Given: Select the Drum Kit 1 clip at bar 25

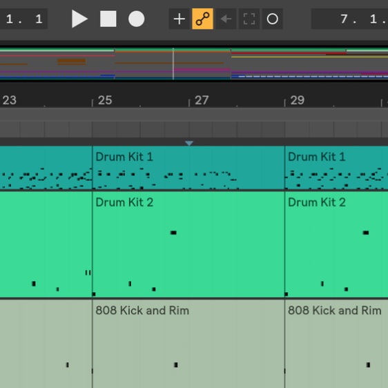Looking at the screenshot, I should tap(188, 168).
